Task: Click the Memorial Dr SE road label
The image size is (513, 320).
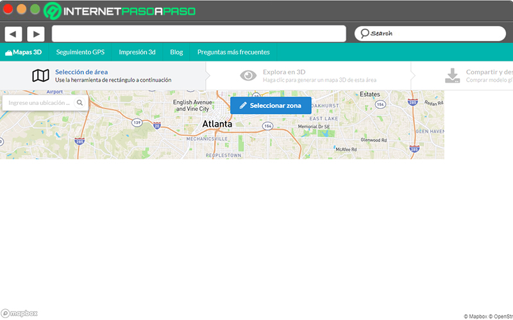Action: point(314,126)
